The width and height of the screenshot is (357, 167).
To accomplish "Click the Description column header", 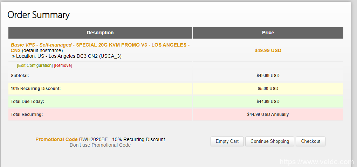I will [x=100, y=33].
